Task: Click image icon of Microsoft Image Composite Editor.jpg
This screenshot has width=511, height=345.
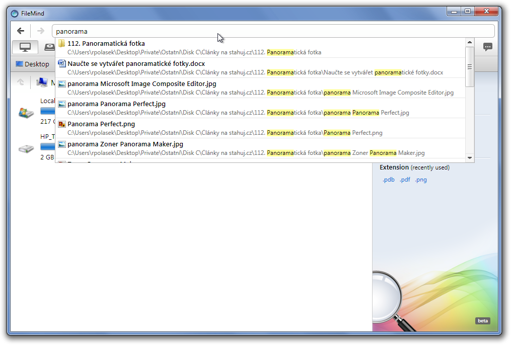Action: pos(61,83)
